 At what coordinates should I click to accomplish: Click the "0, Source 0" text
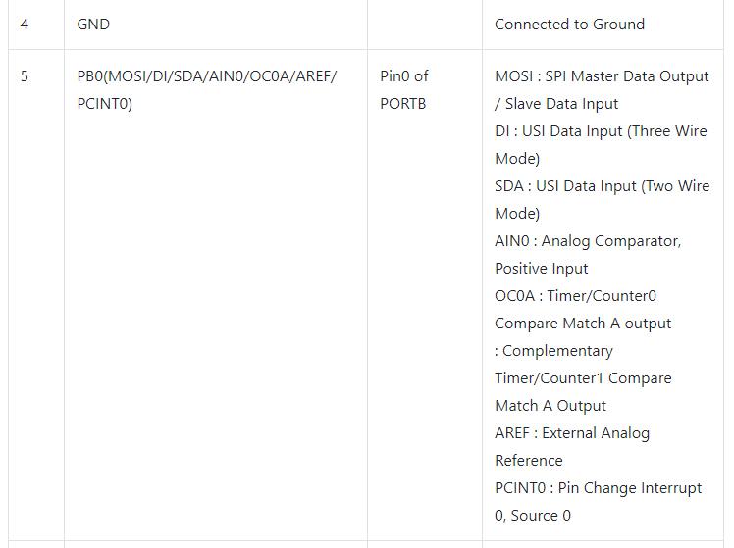point(533,516)
